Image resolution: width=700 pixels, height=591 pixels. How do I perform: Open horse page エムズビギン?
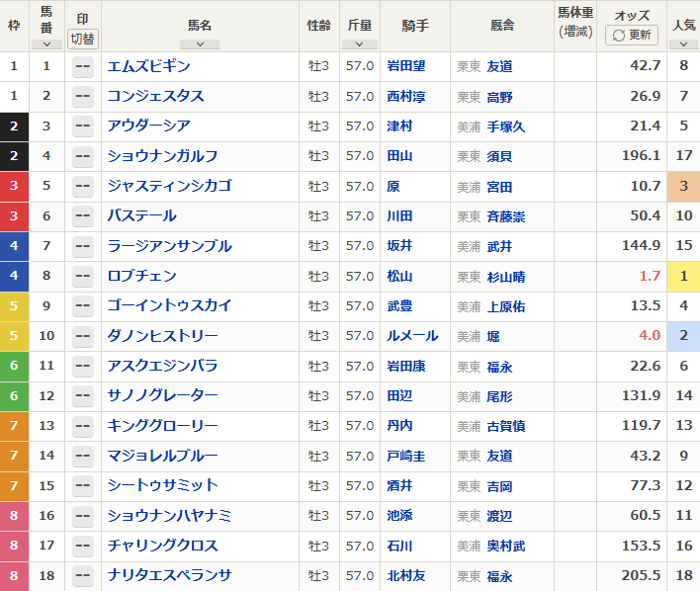(x=149, y=66)
